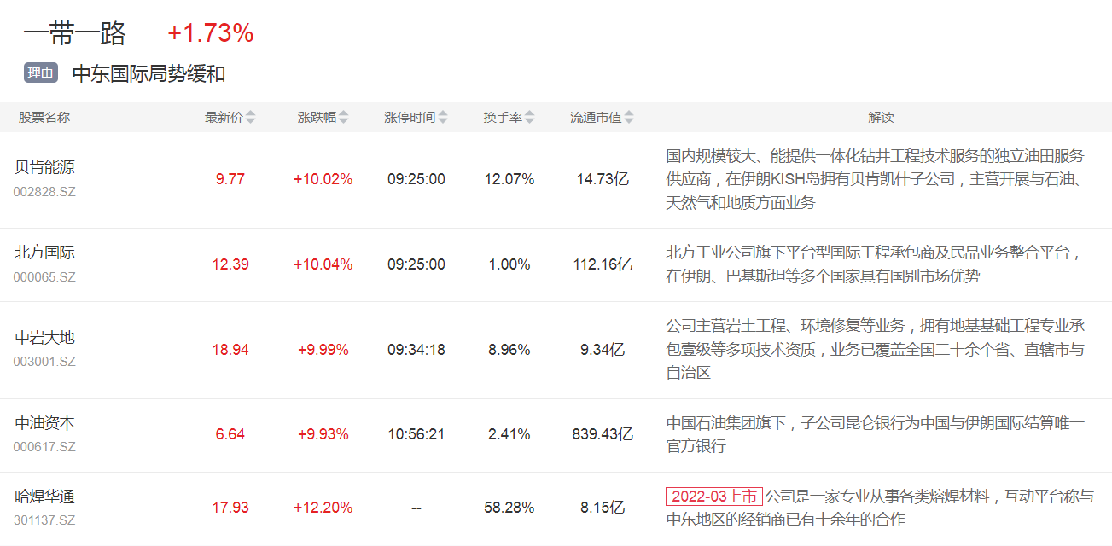
Task: Click limit-up time 09:34:18
Action: pos(416,350)
